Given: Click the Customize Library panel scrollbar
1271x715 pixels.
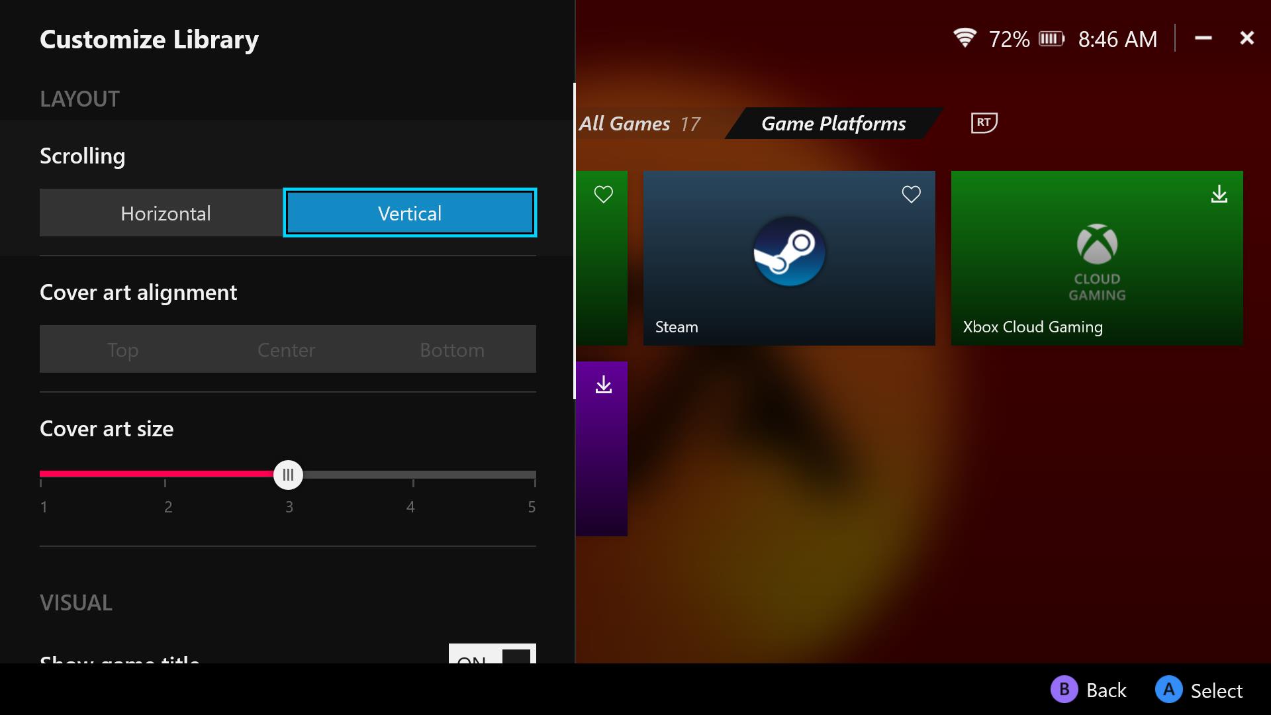Looking at the screenshot, I should 574,241.
